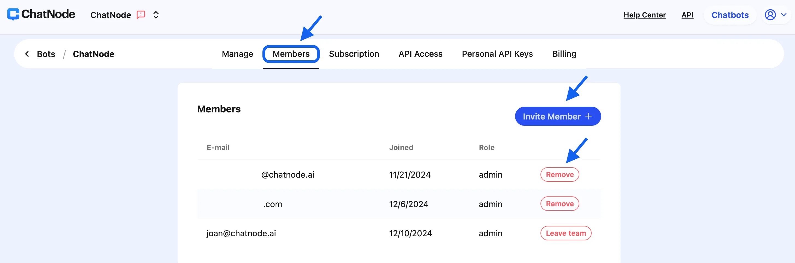This screenshot has height=263, width=795.
Task: Click admin role in the 11/21/2024 row
Action: tap(490, 175)
